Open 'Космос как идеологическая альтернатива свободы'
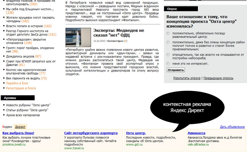The width and height of the screenshot is (247, 153). point(26,72)
